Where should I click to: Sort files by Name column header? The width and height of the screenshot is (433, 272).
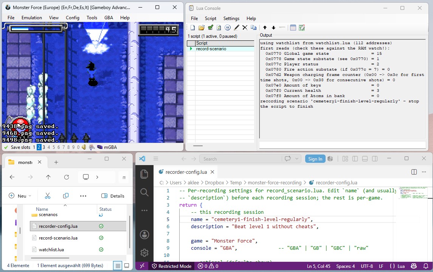tap(42, 209)
